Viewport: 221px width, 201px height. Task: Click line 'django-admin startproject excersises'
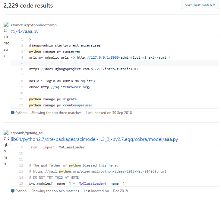pyautogui.click(x=65, y=45)
